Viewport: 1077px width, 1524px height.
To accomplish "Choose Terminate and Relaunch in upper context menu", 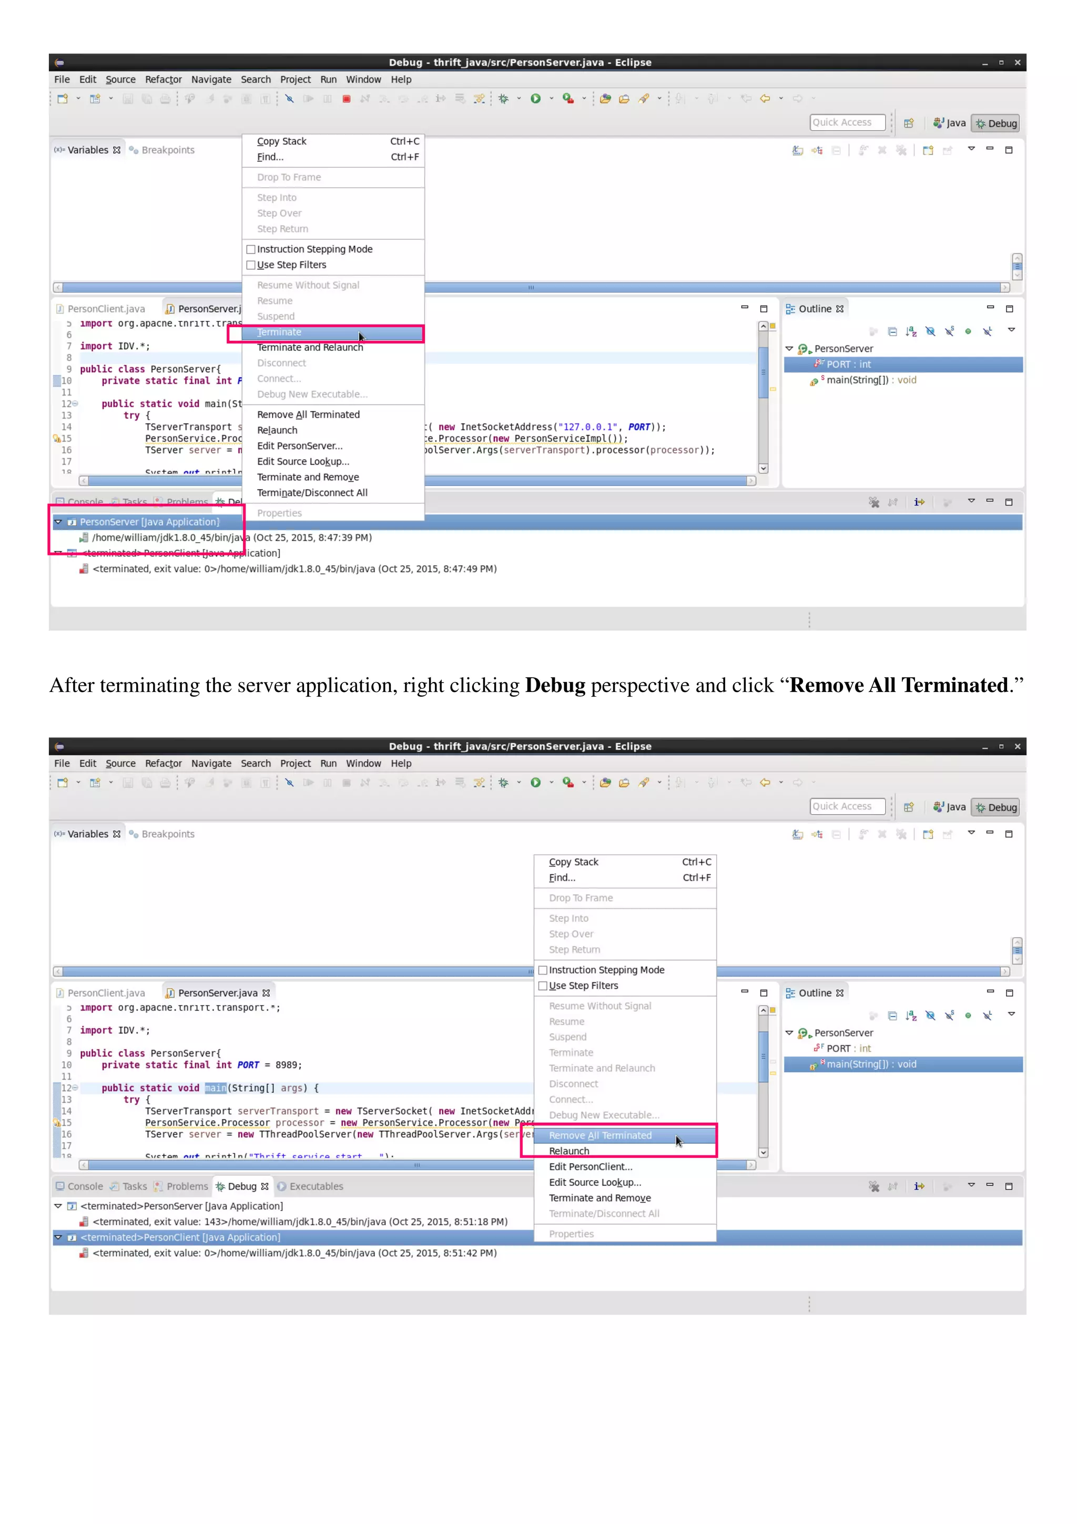I will 333,348.
